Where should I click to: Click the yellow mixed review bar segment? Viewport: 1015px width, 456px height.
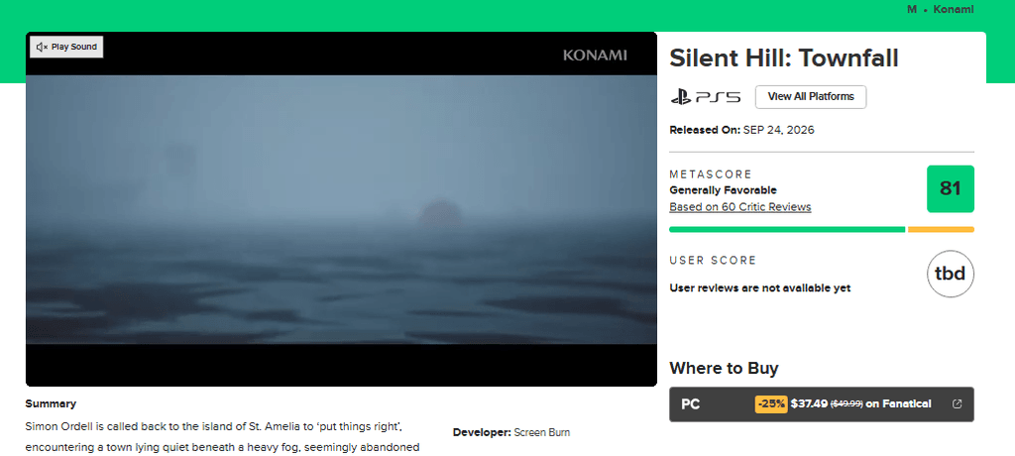tap(941, 229)
